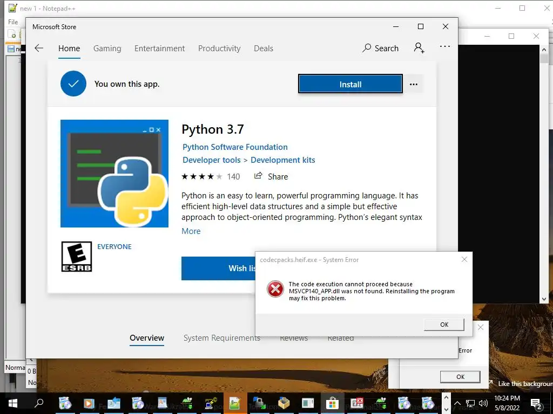Open the account sign-in icon
The width and height of the screenshot is (553, 414).
(x=419, y=48)
